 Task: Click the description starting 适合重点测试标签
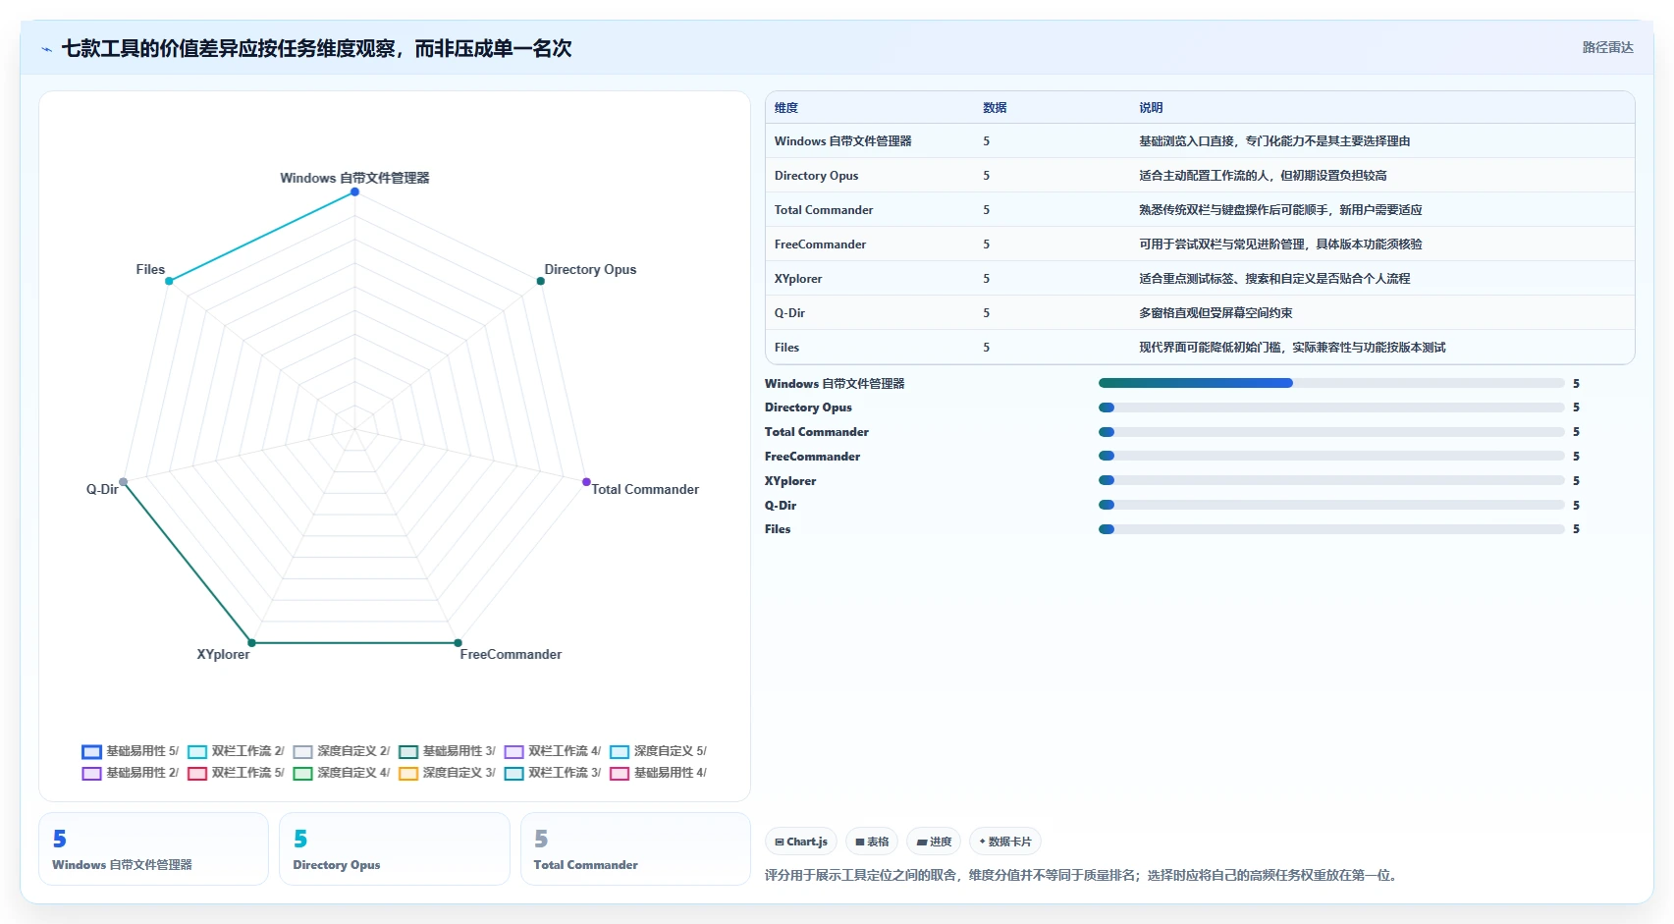tap(1274, 279)
